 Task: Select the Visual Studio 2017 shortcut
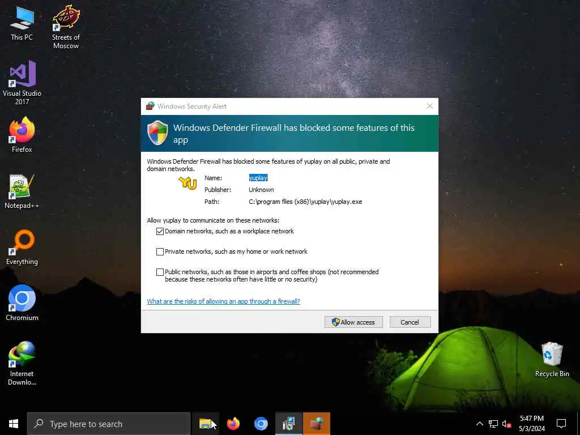tap(22, 83)
